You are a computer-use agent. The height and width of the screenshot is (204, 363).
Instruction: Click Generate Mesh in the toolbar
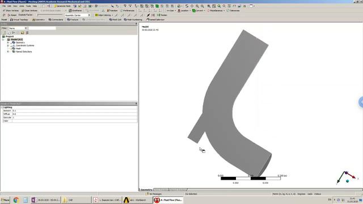pos(62,6)
